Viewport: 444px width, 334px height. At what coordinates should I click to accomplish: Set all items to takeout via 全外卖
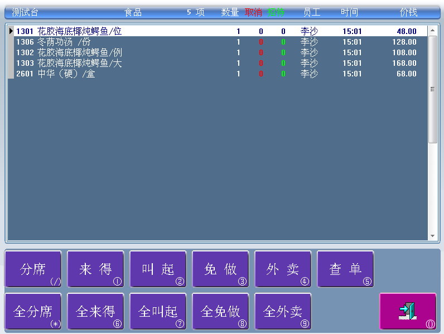click(283, 311)
